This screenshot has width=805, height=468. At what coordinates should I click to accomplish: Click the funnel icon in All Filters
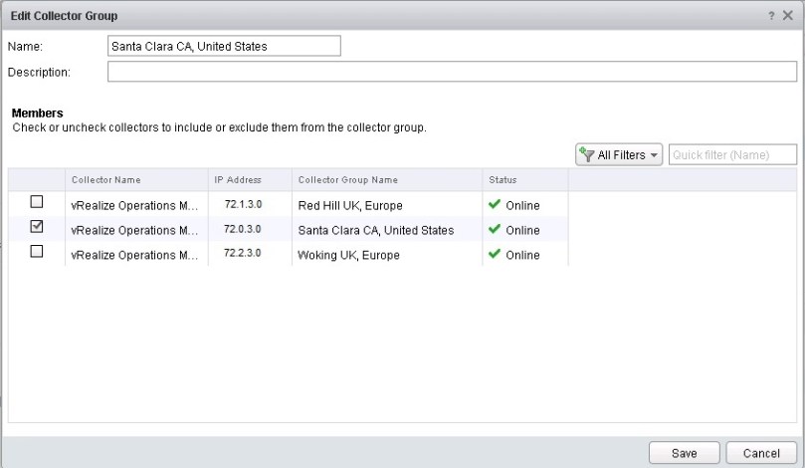point(586,154)
